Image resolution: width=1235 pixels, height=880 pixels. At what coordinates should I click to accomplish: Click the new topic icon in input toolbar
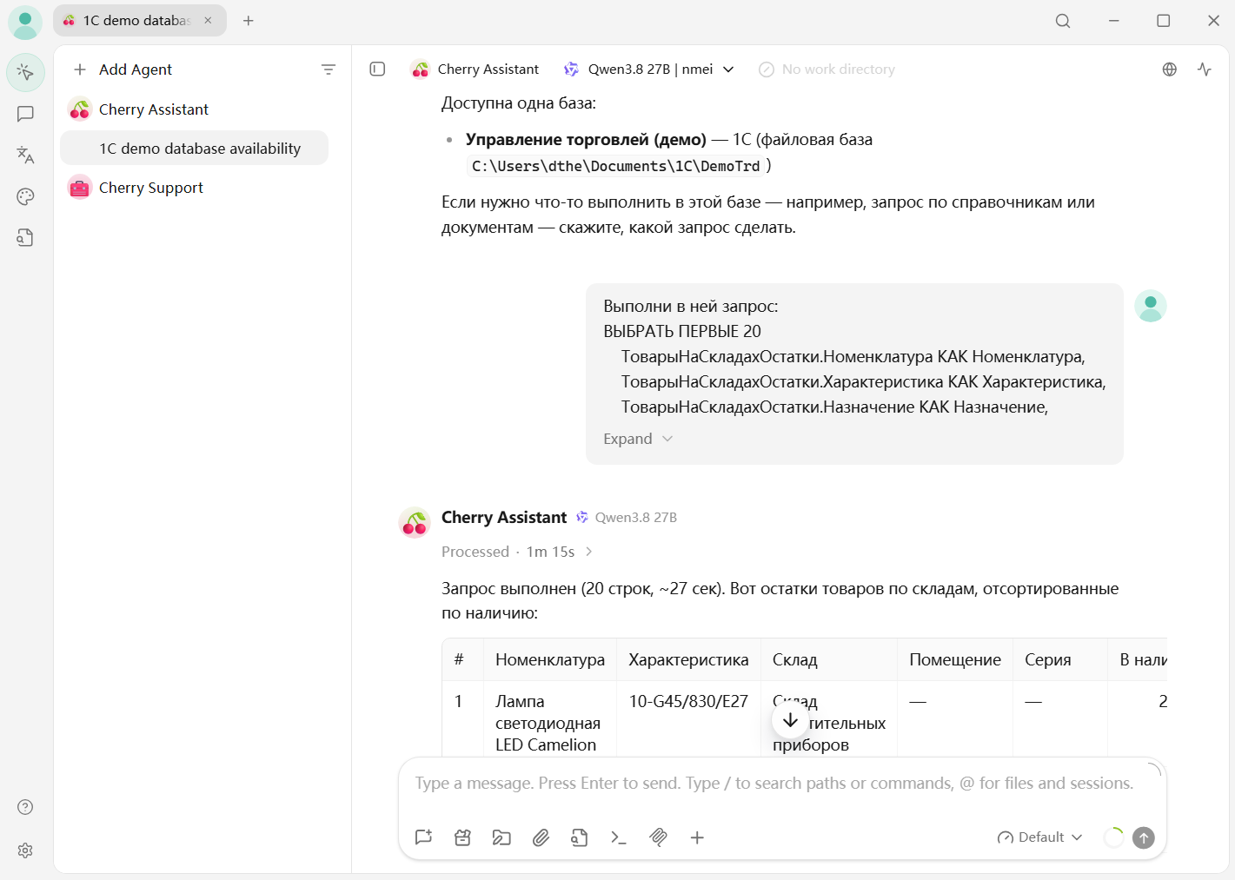pyautogui.click(x=424, y=837)
